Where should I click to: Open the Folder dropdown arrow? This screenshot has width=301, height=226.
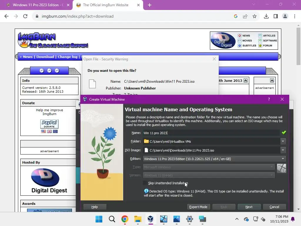[x=283, y=141]
